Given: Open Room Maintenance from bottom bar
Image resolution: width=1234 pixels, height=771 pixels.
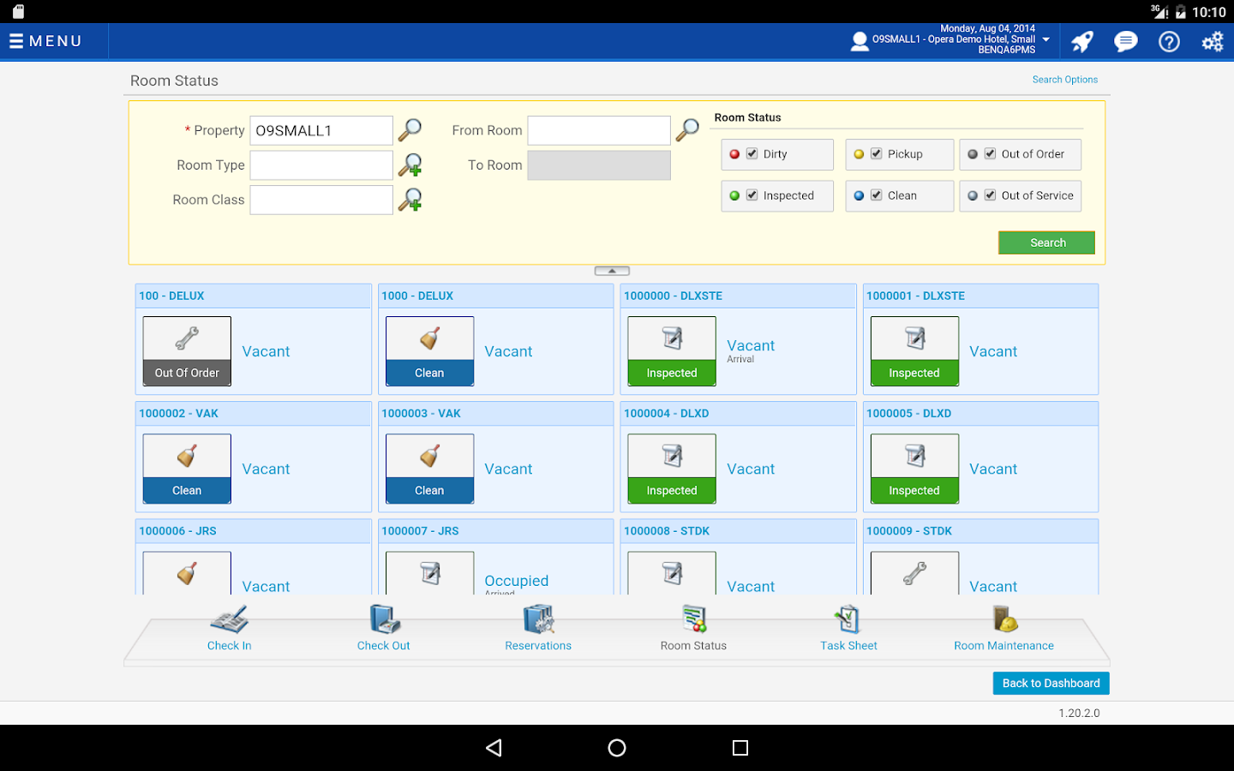Looking at the screenshot, I should coord(1003,629).
